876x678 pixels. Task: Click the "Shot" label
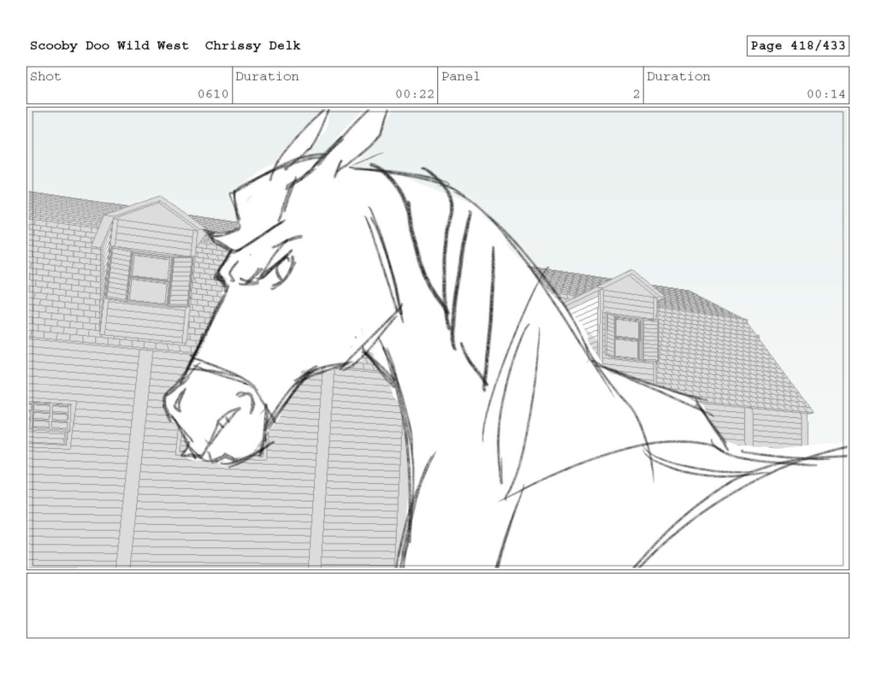(45, 76)
